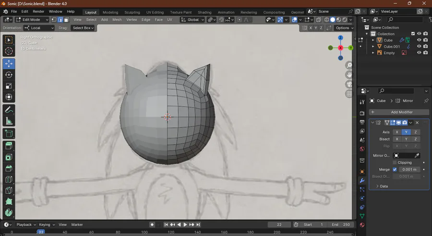Screen dimensions: 432x236
Task: Activate the Cursor tool
Action: coord(9,51)
